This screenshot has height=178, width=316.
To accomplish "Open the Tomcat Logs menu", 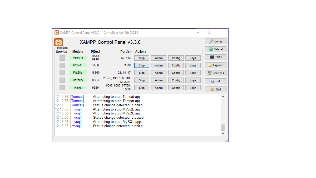I will tap(193, 88).
